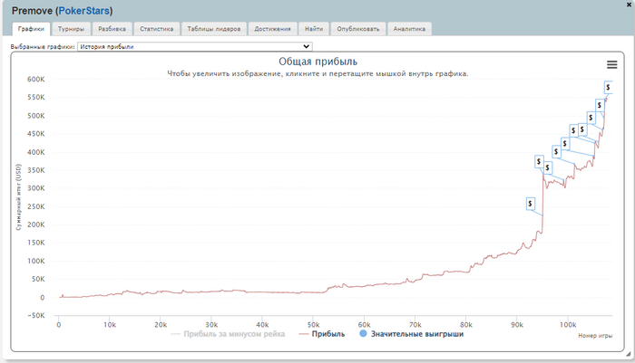Select the Достижения tab

click(272, 29)
